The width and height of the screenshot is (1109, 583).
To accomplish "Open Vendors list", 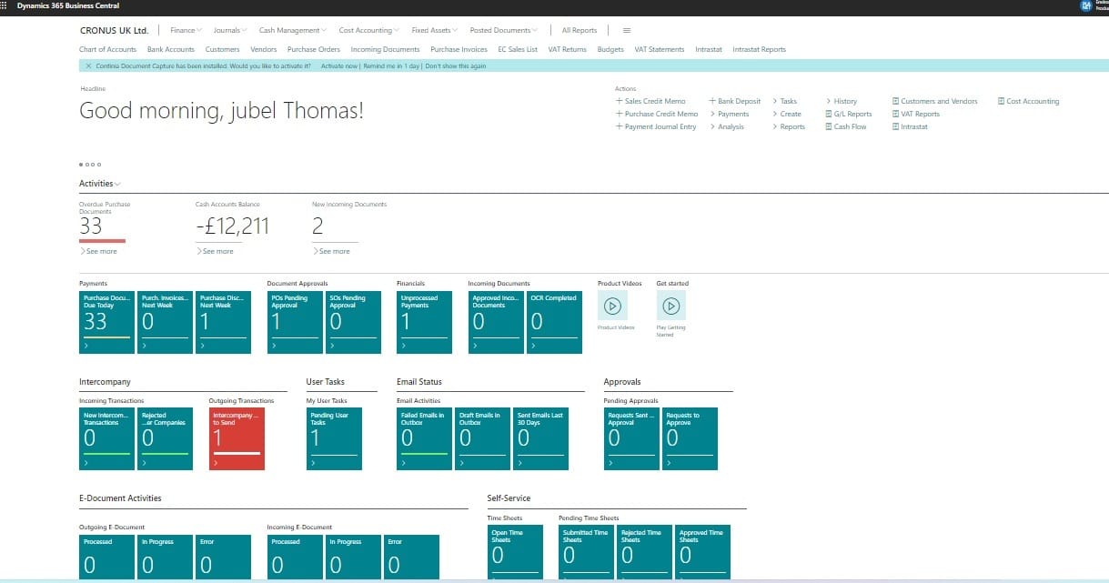I will point(264,49).
